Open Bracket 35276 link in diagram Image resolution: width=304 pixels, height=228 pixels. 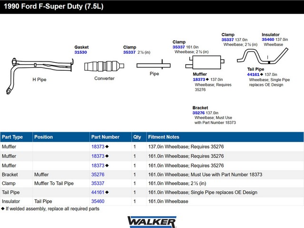(x=198, y=113)
